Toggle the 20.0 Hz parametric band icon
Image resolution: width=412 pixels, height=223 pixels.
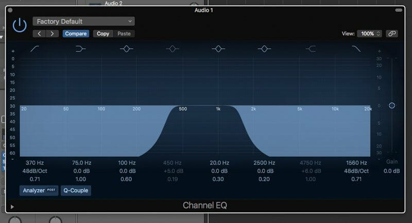pos(219,49)
